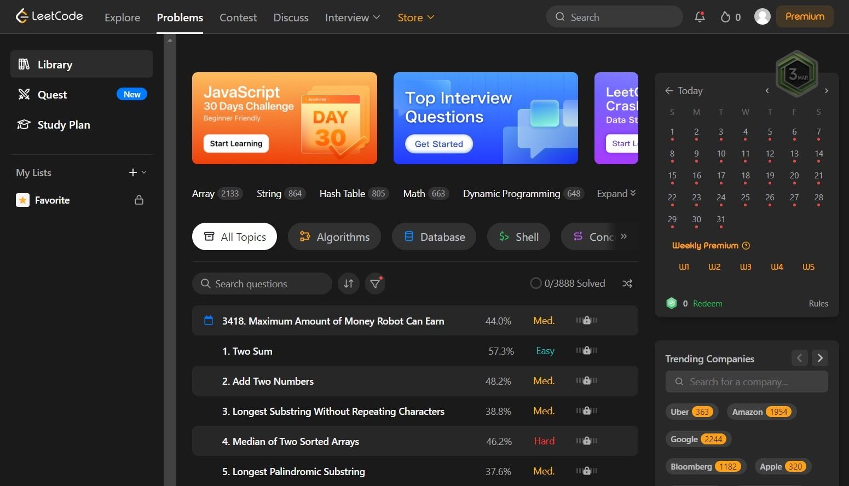Click the New badge beside Quest
This screenshot has width=849, height=486.
(132, 94)
